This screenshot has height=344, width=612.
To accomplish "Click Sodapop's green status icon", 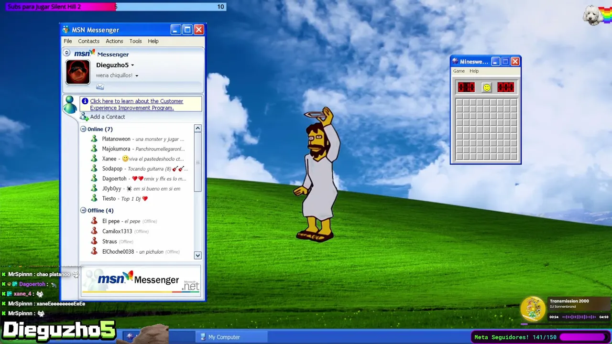I will point(94,169).
